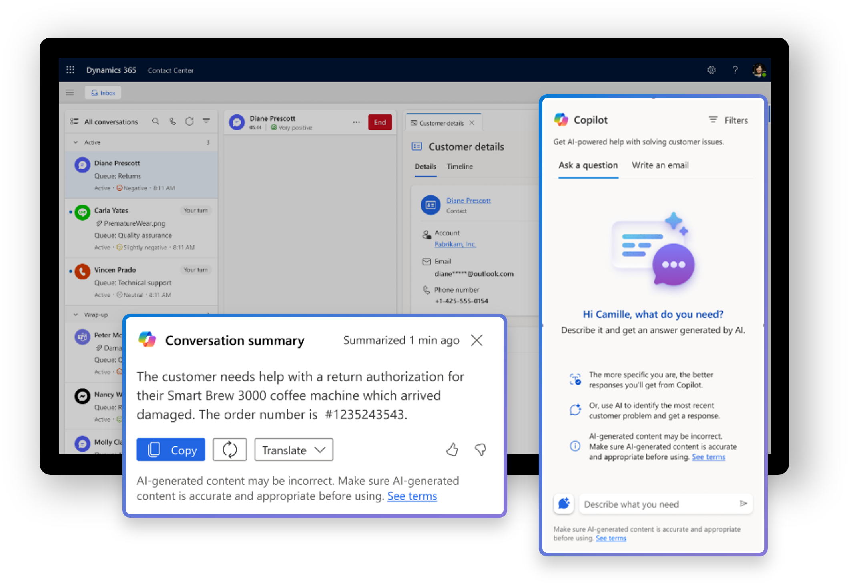Image resolution: width=849 pixels, height=584 pixels.
Task: Send the Copilot question
Action: (743, 504)
